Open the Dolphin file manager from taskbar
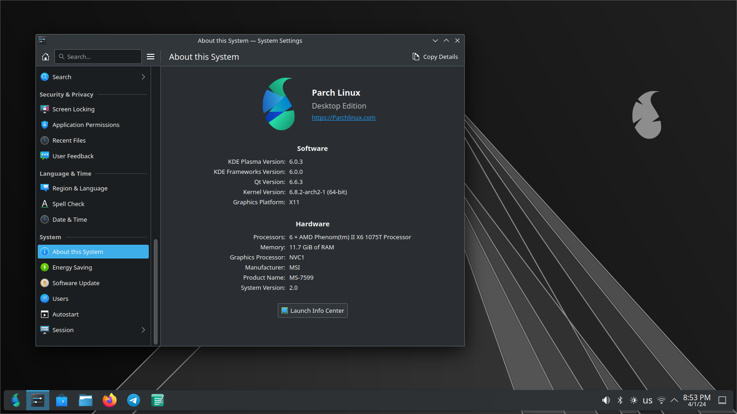The width and height of the screenshot is (737, 414). tap(86, 400)
